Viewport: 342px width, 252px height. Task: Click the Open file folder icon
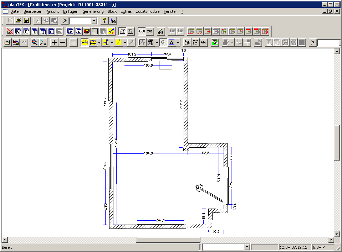18,21
